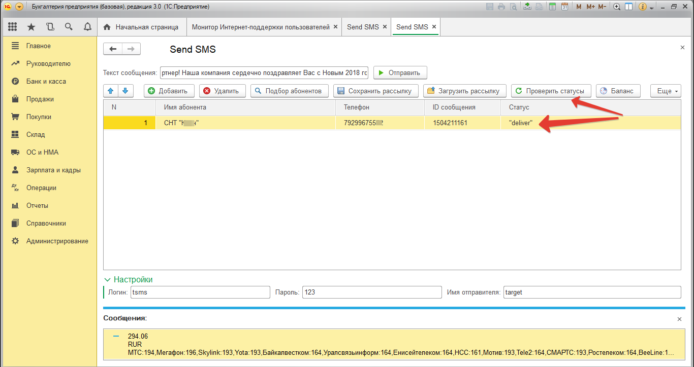Image resolution: width=694 pixels, height=367 pixels.
Task: Click Сохранить рассылку button
Action: click(x=376, y=91)
